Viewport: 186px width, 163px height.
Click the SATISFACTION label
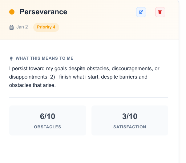(130, 127)
